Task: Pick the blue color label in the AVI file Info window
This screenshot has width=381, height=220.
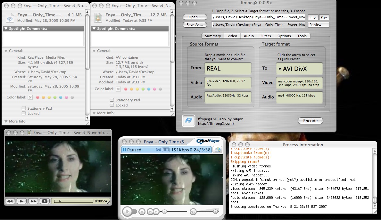Action: pyautogui.click(x=149, y=89)
